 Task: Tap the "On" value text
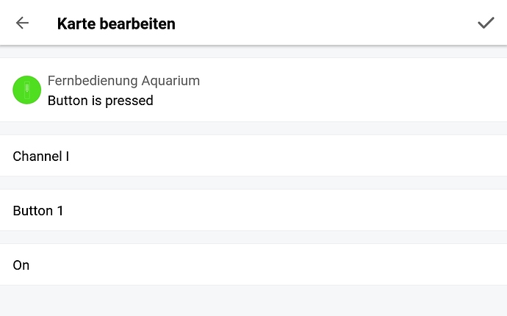pyautogui.click(x=21, y=265)
